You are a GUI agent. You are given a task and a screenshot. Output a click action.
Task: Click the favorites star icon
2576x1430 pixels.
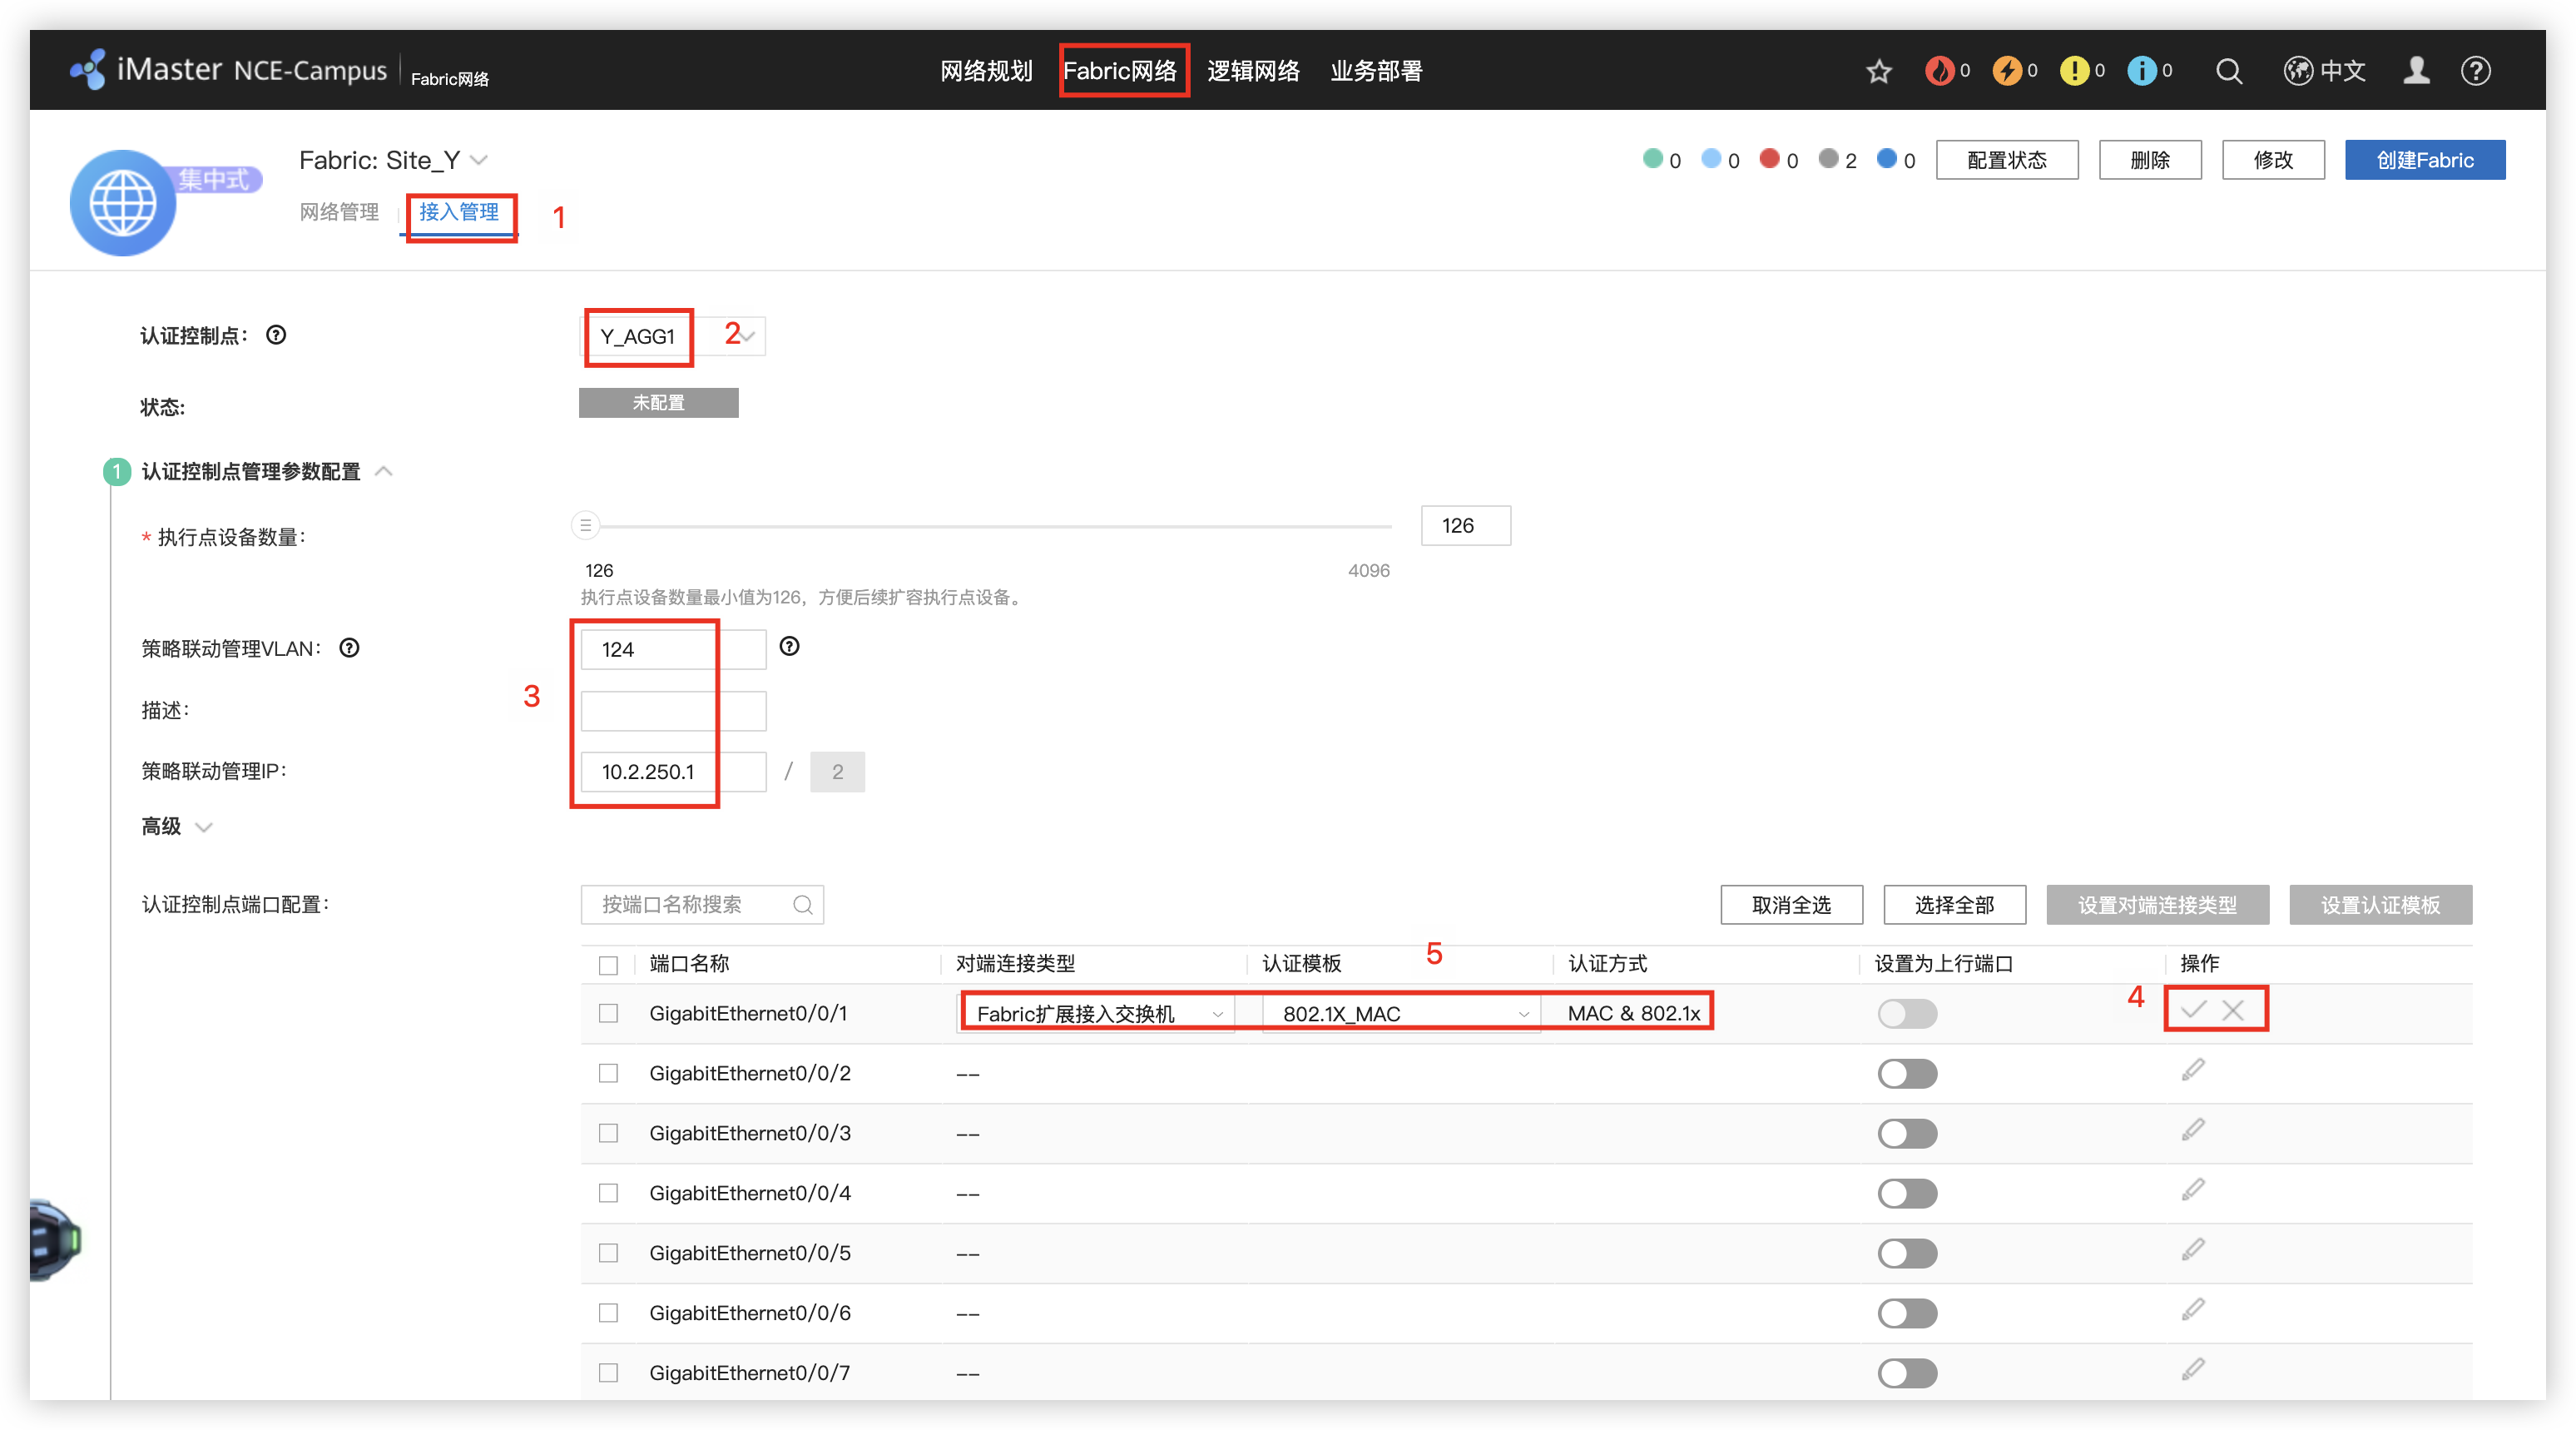tap(1878, 71)
